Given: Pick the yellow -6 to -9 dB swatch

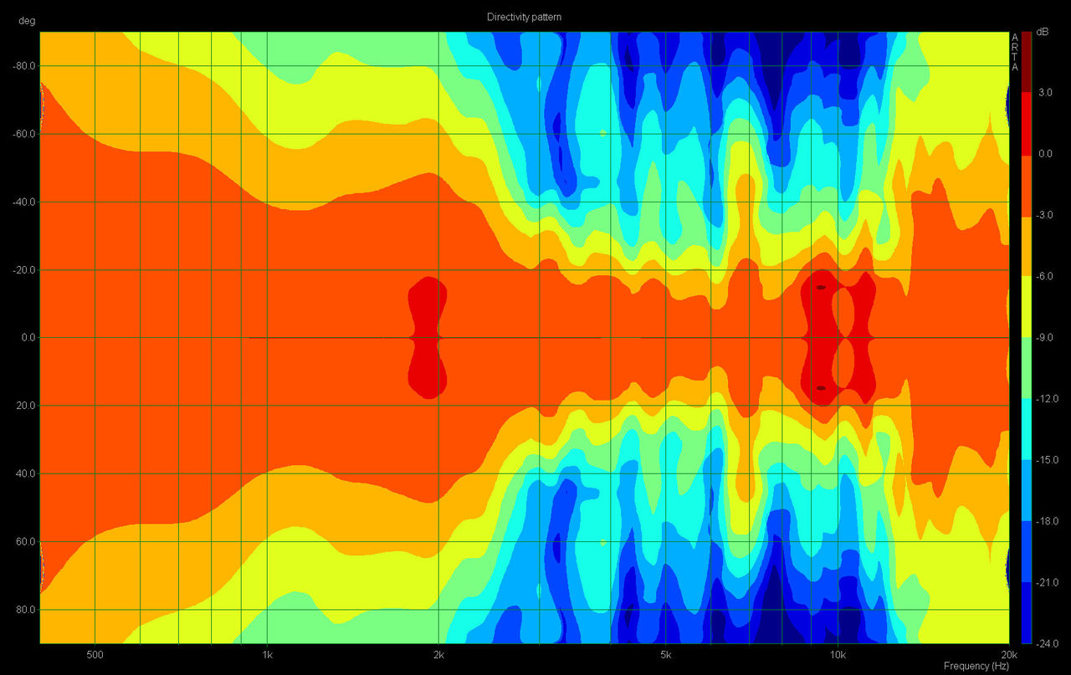Looking at the screenshot, I should pos(1027,306).
